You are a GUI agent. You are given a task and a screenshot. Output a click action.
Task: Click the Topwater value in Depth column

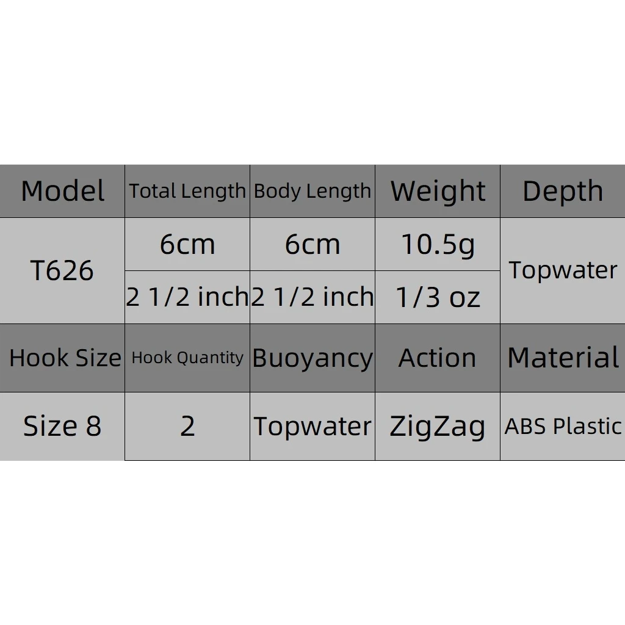pyautogui.click(x=562, y=270)
